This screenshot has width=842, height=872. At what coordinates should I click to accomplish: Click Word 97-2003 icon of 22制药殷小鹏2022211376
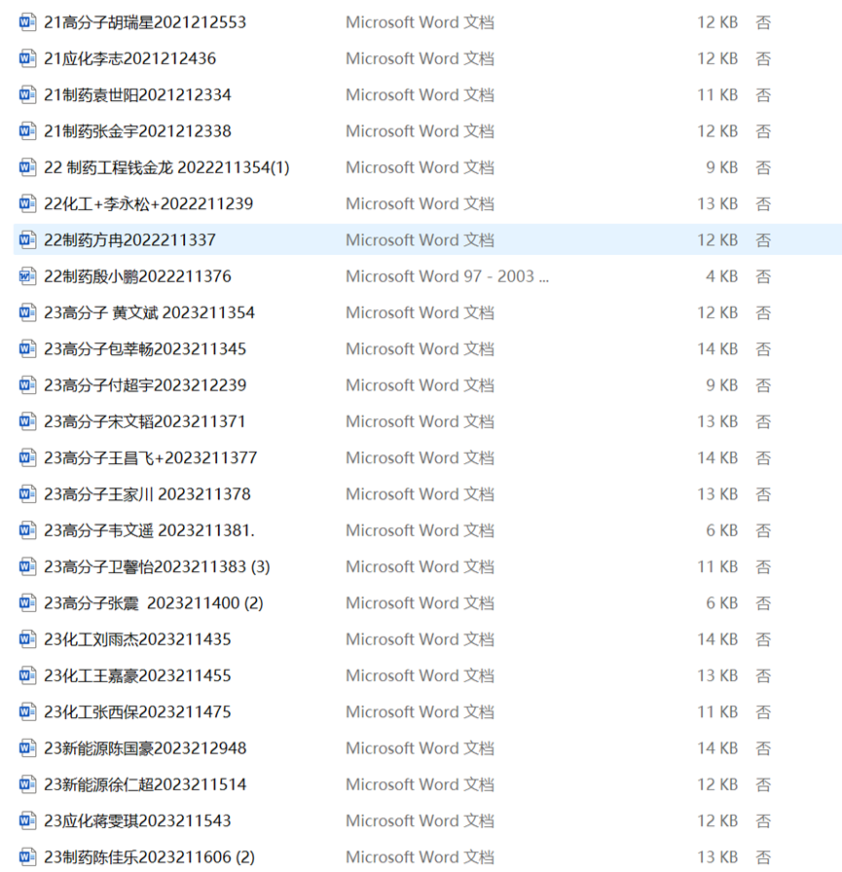click(28, 276)
